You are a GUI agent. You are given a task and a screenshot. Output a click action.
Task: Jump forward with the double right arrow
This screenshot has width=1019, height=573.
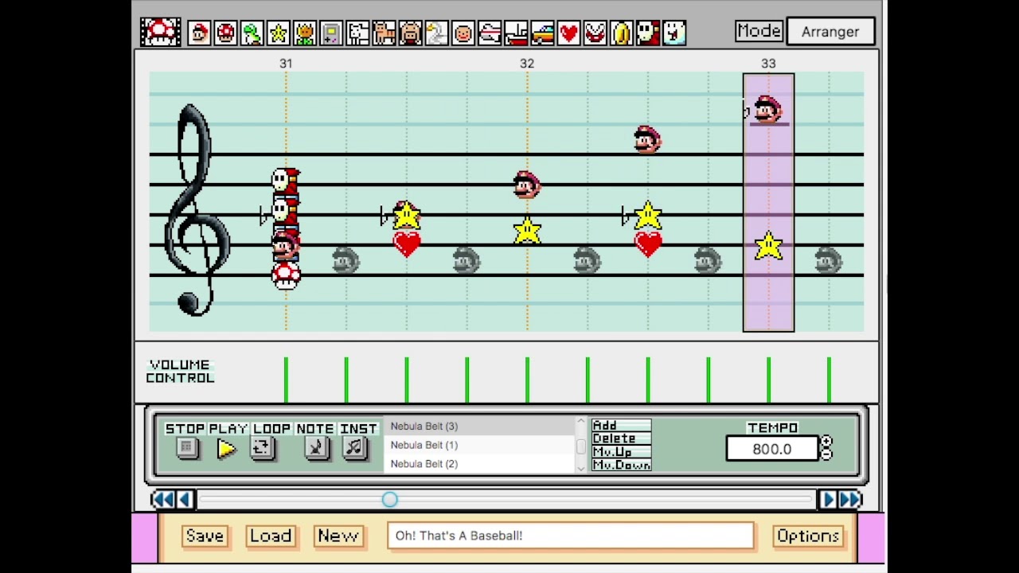pos(850,499)
